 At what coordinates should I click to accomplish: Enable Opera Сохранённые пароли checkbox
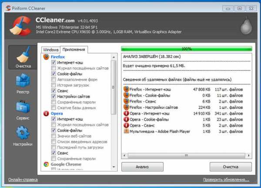click(x=54, y=158)
